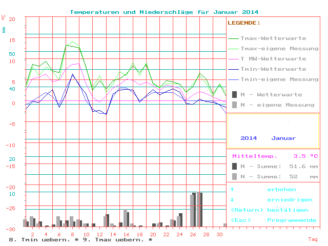Select the Tmax-eigene Messung legend entry
Screen dimensions: 328x246
click(x=279, y=49)
